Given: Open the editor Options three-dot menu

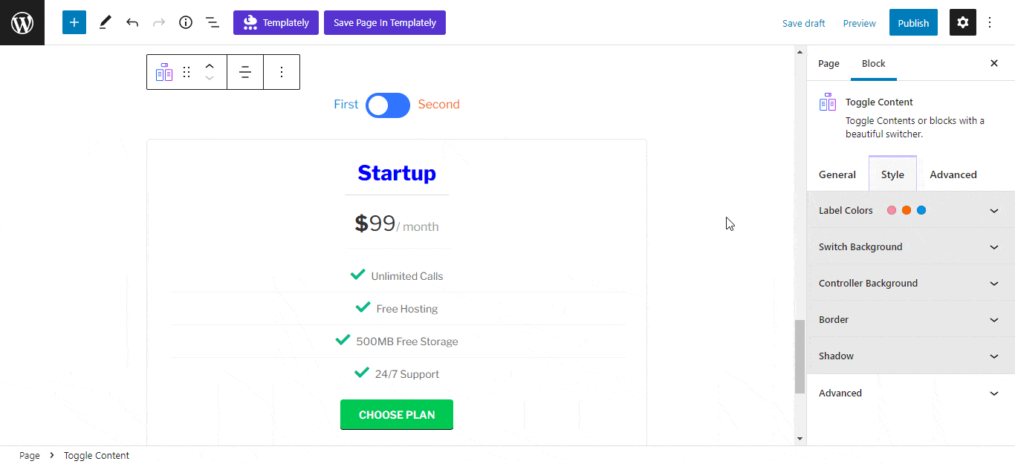Looking at the screenshot, I should tap(990, 22).
